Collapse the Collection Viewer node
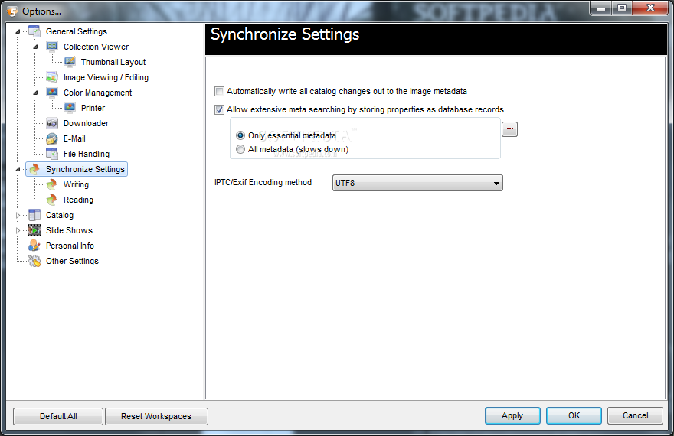Image resolution: width=674 pixels, height=436 pixels. [36, 47]
